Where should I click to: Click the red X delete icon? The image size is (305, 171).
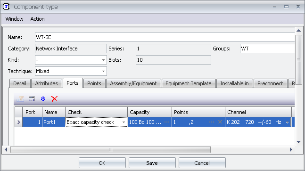(55, 99)
